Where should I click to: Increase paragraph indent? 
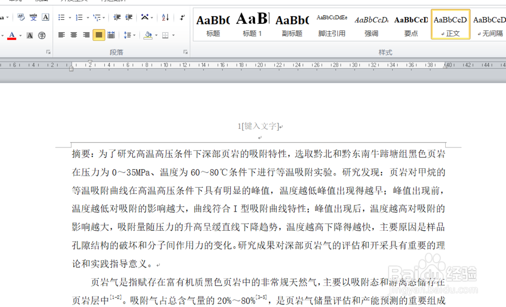pyautogui.click(x=129, y=17)
